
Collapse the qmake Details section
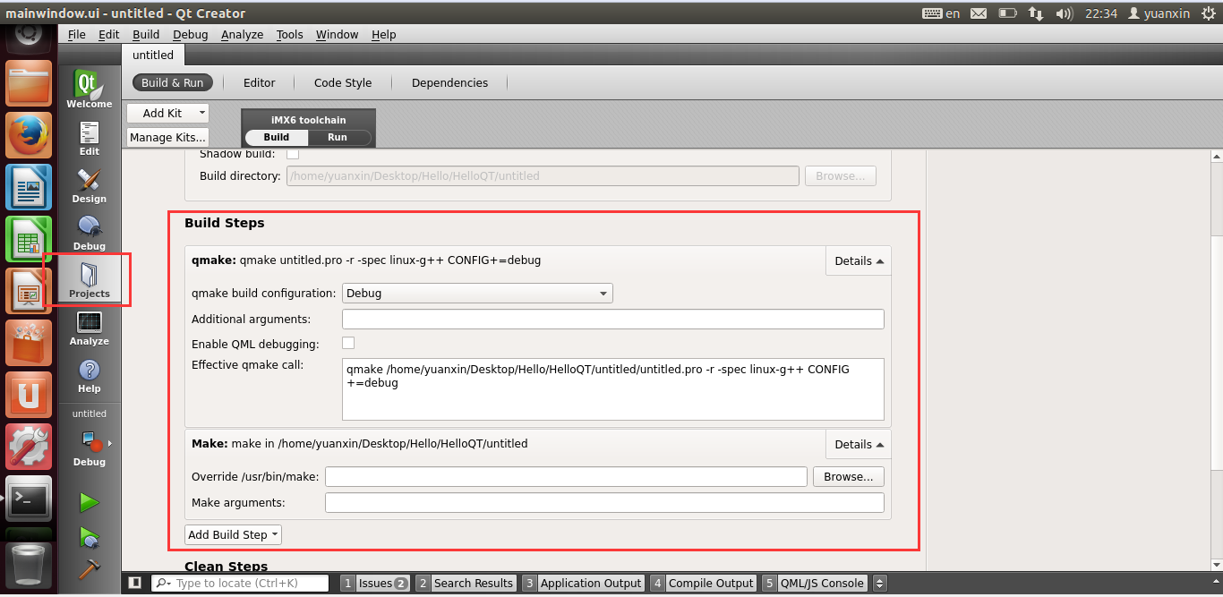pos(859,260)
